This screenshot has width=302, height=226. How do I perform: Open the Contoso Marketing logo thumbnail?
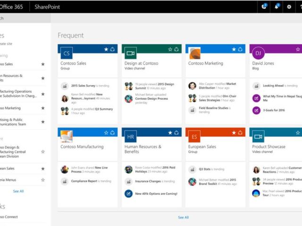pos(194,53)
